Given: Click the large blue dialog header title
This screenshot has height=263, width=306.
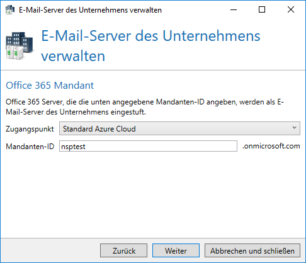Looking at the screenshot, I should coord(150,46).
